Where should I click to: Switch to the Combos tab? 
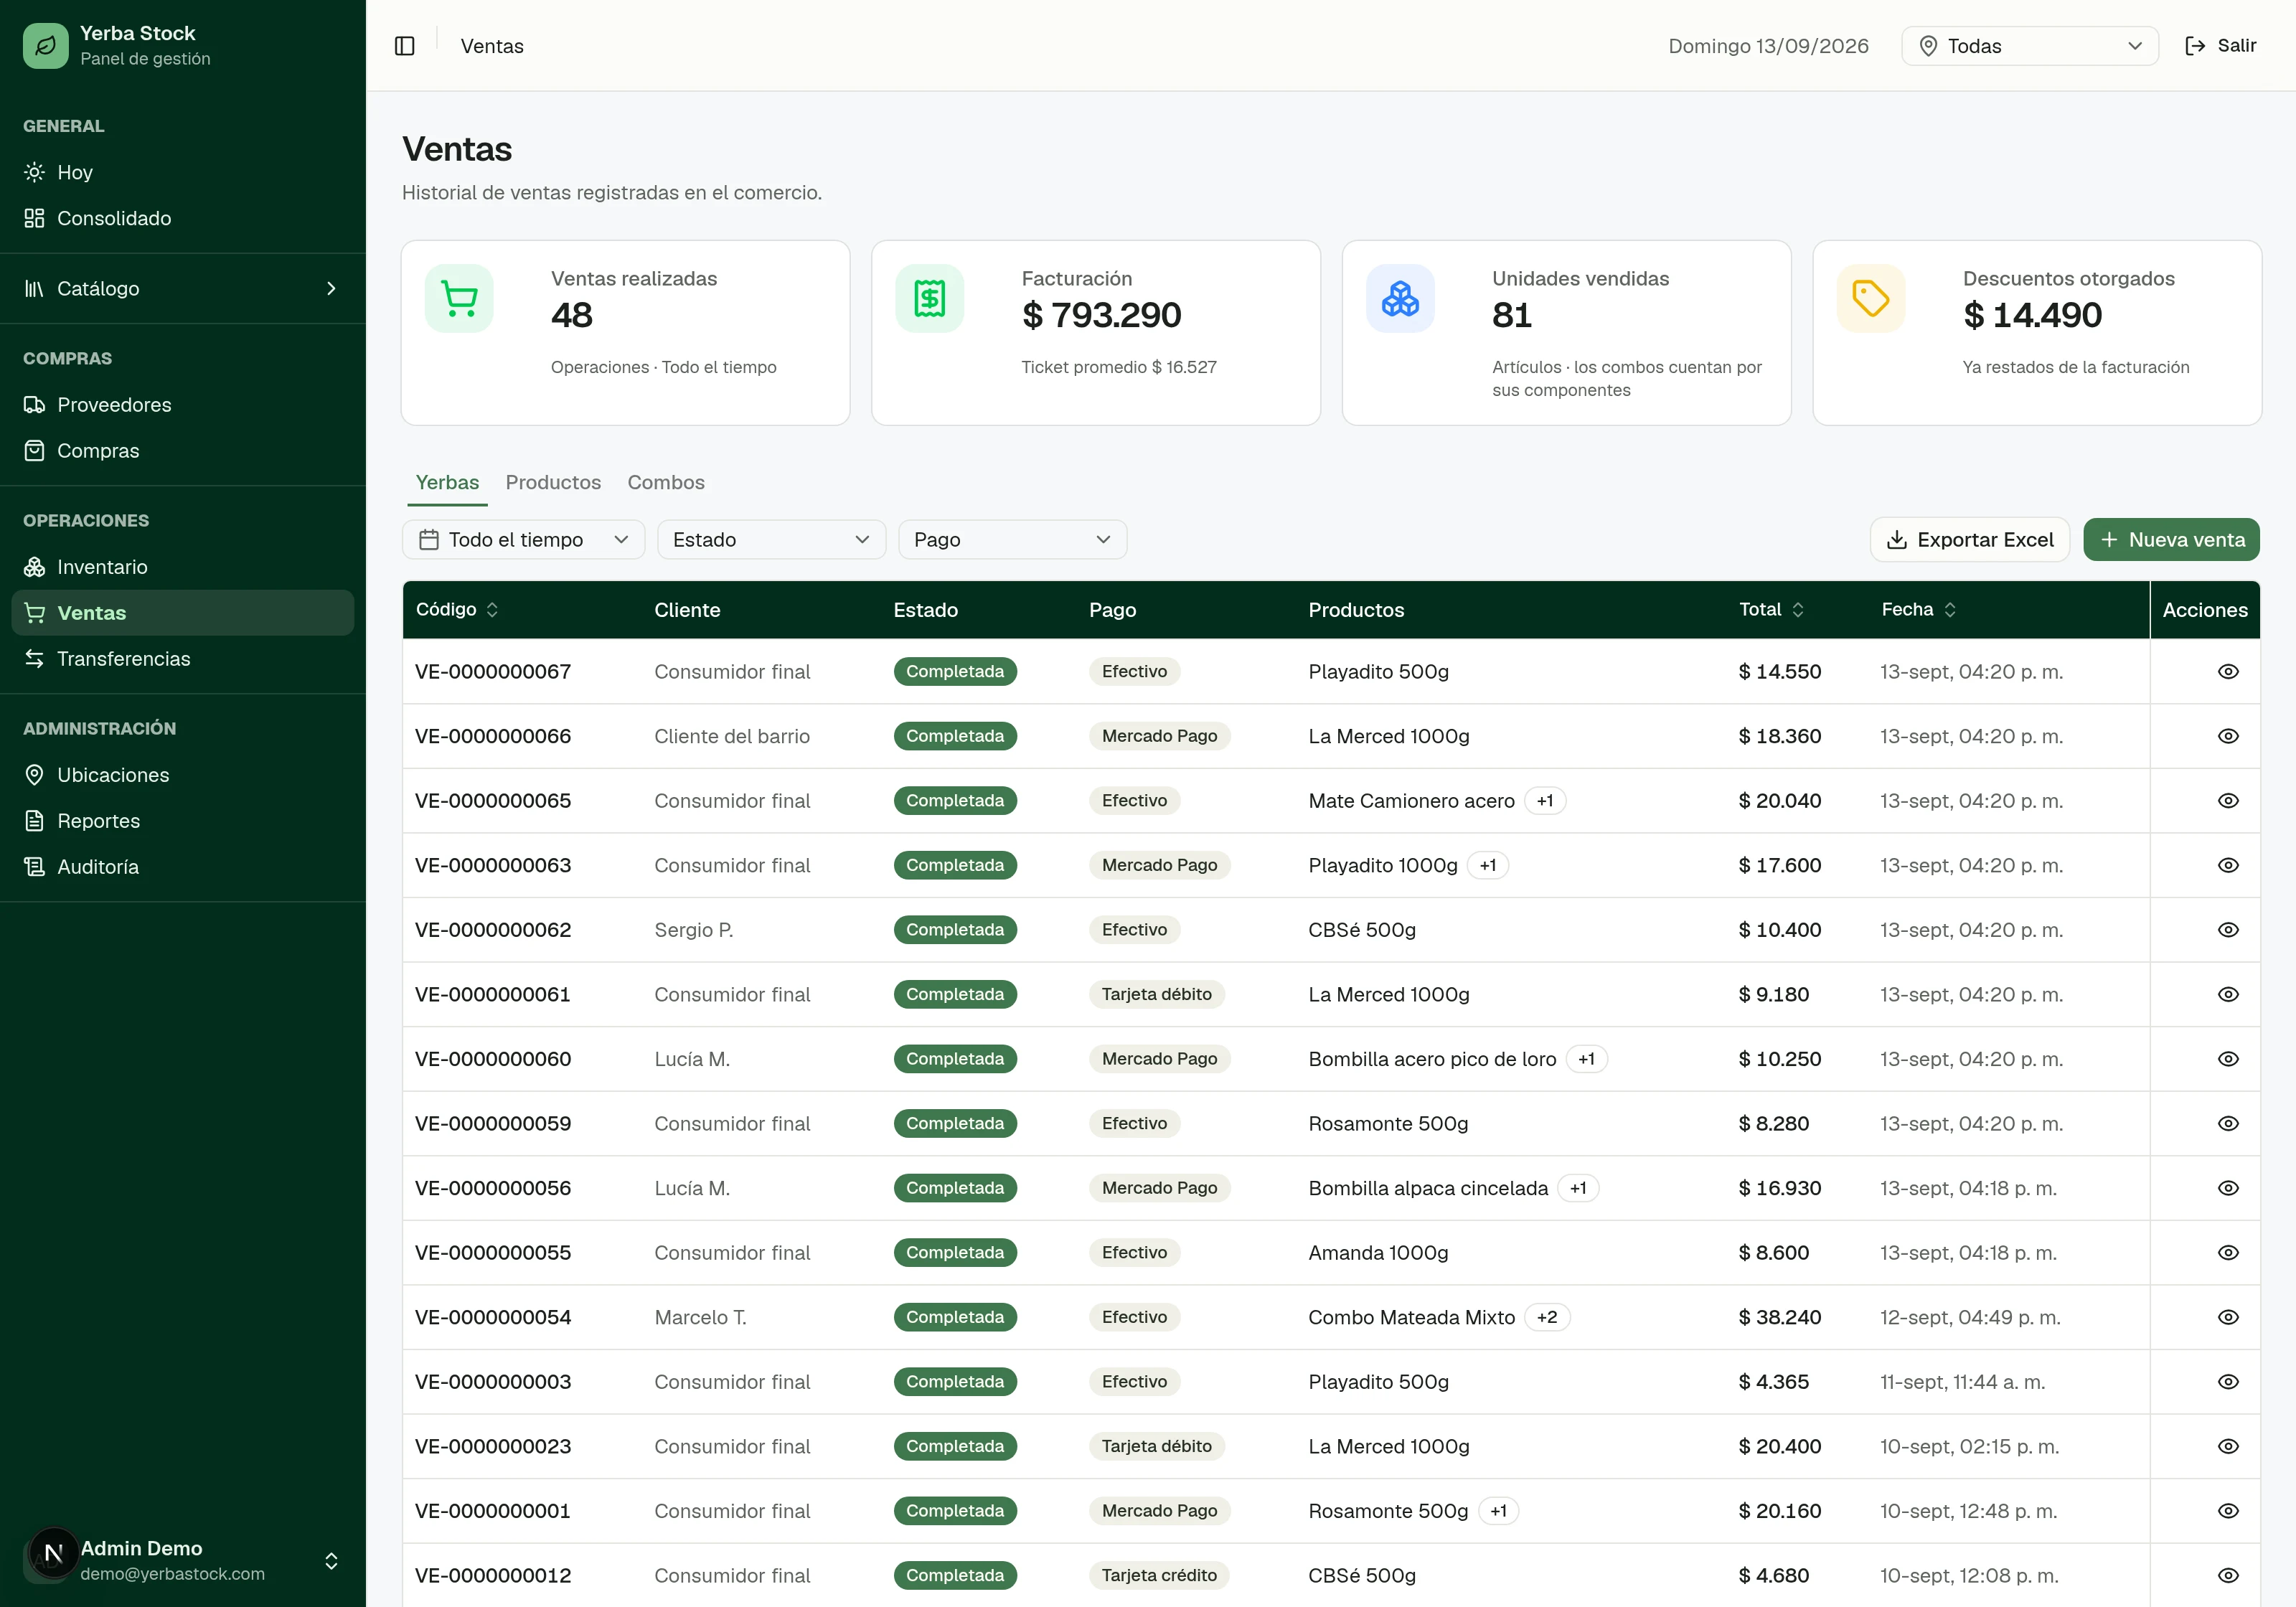point(666,482)
